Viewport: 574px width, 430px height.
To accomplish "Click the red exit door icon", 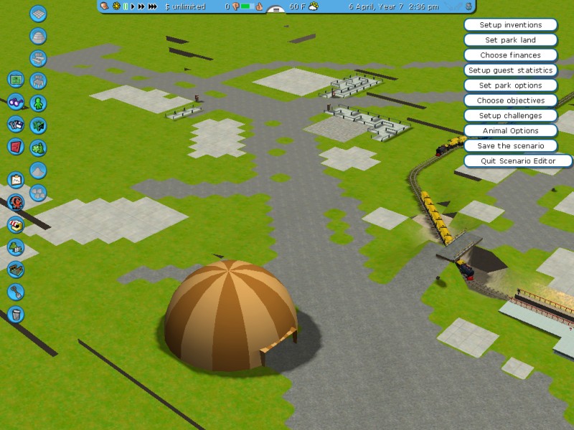I will [16, 147].
